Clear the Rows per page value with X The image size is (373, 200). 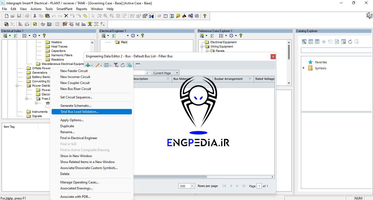[x=192, y=186]
